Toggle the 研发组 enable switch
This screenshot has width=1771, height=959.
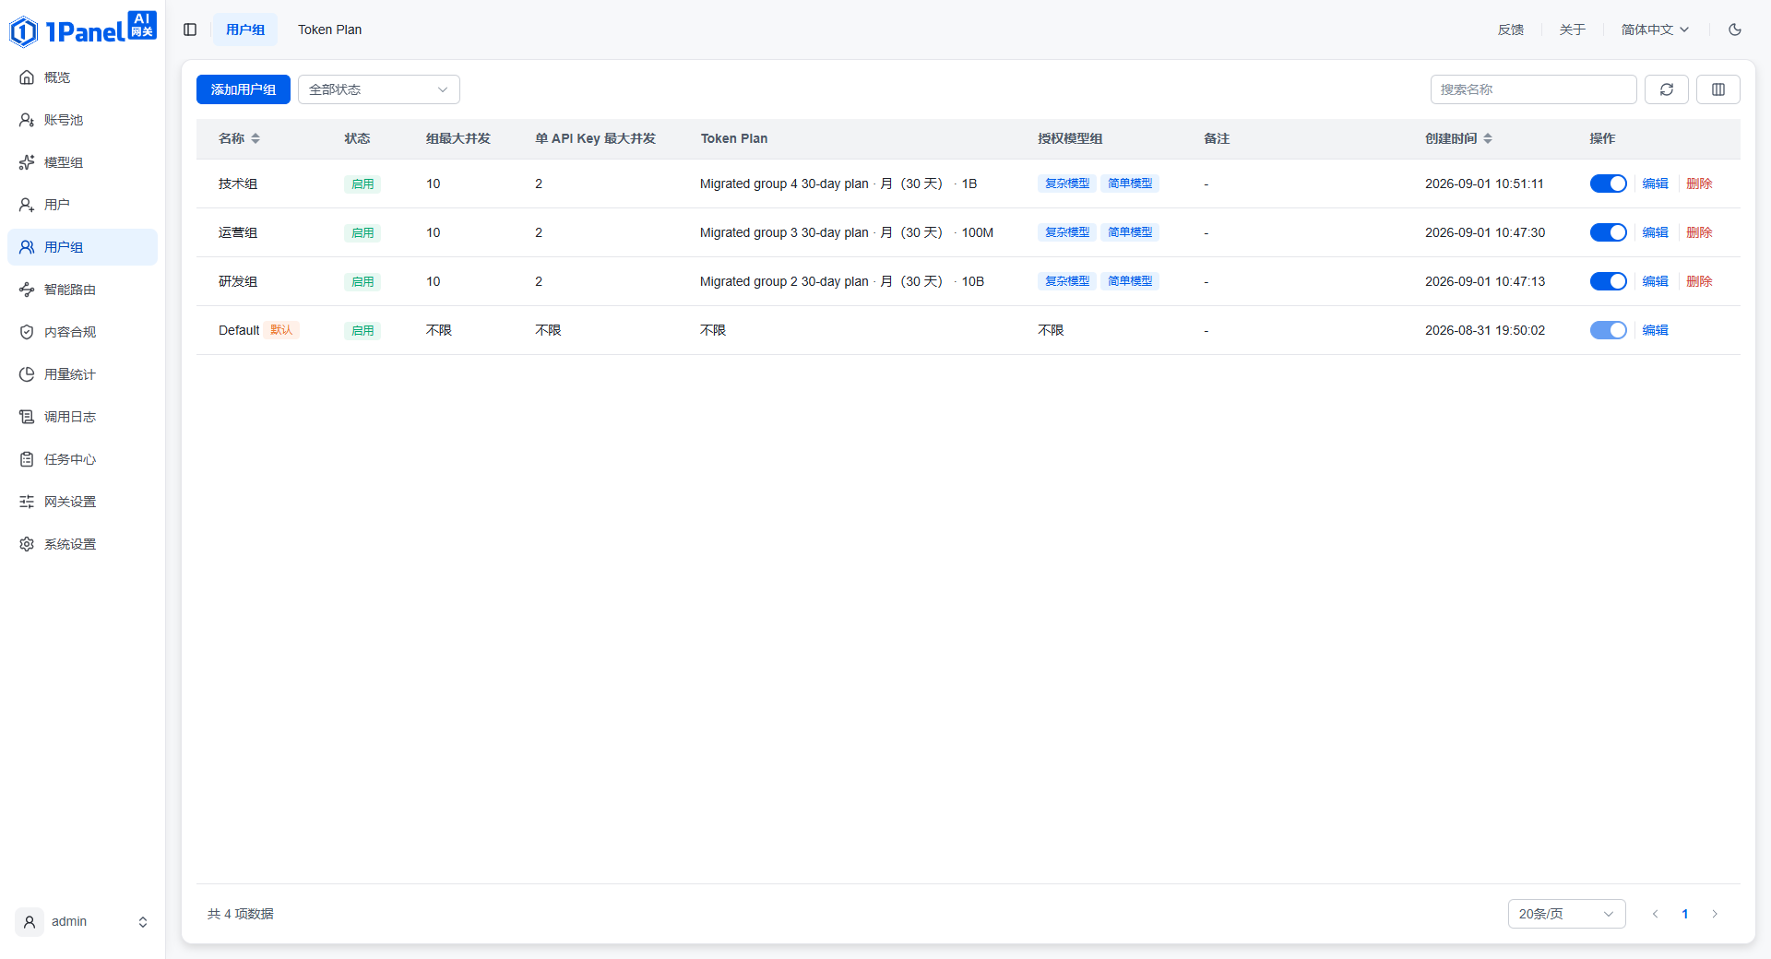tap(1609, 281)
